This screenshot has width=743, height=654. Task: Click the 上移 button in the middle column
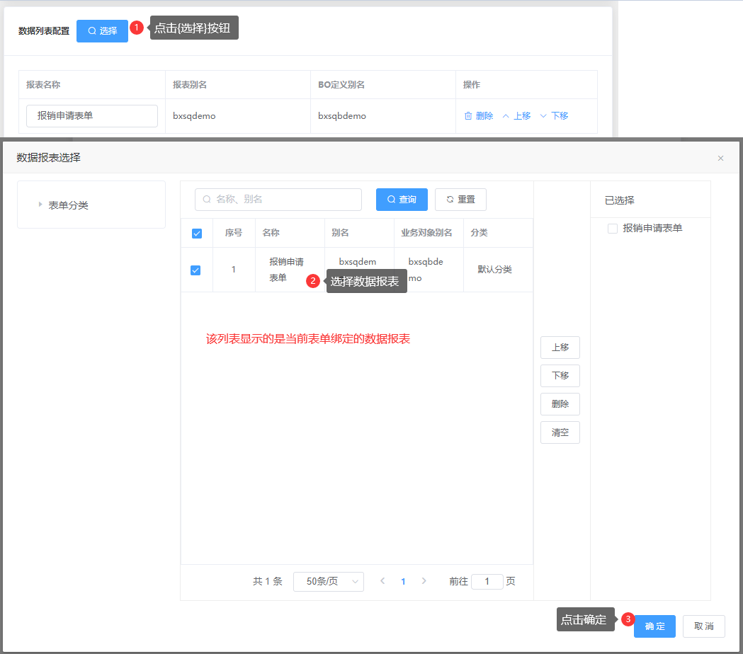point(560,348)
